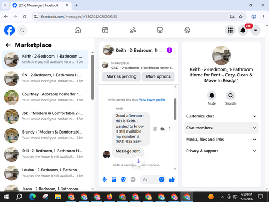This screenshot has height=202, width=269.
Task: Reload the page in browser
Action: 25,17
